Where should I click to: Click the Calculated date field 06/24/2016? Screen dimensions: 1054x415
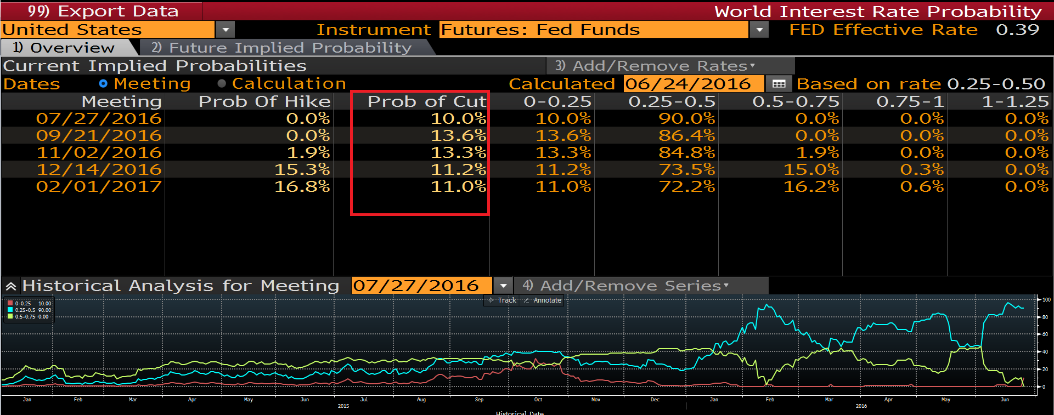click(687, 84)
